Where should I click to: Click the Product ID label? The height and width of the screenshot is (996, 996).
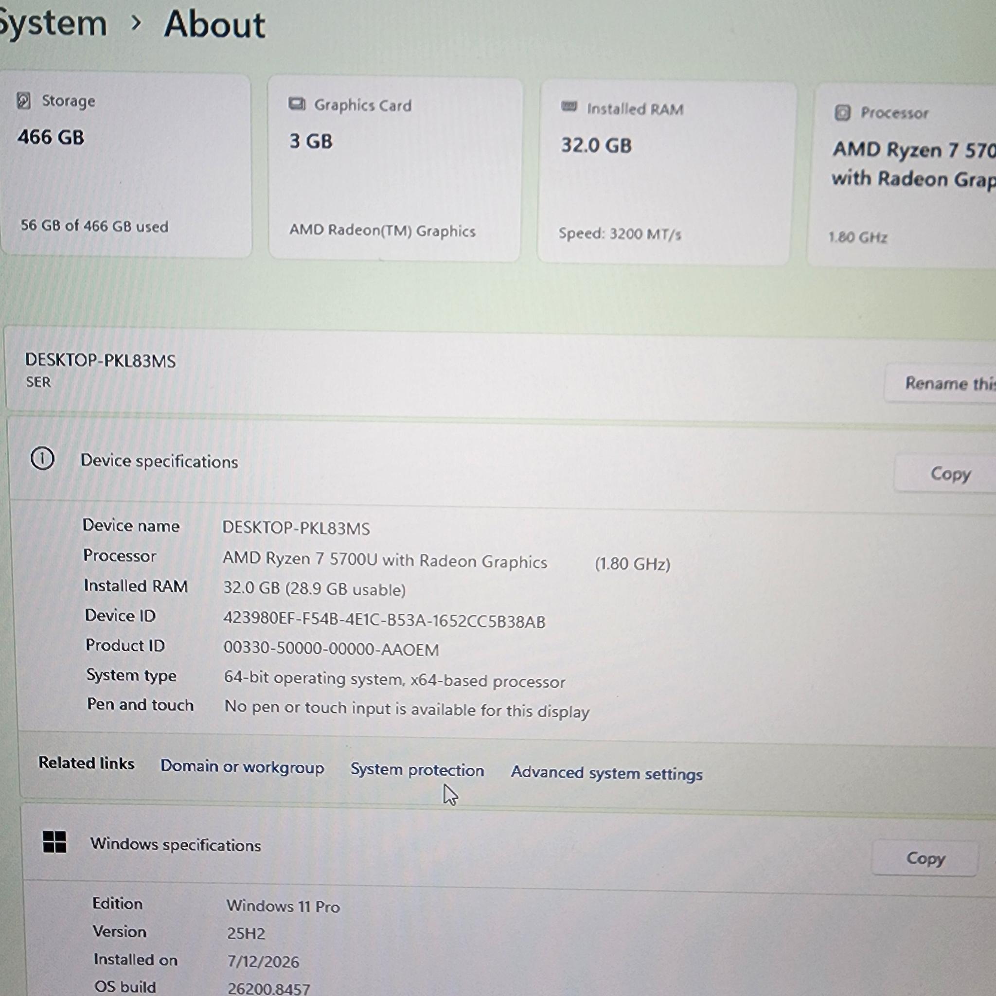pos(125,645)
